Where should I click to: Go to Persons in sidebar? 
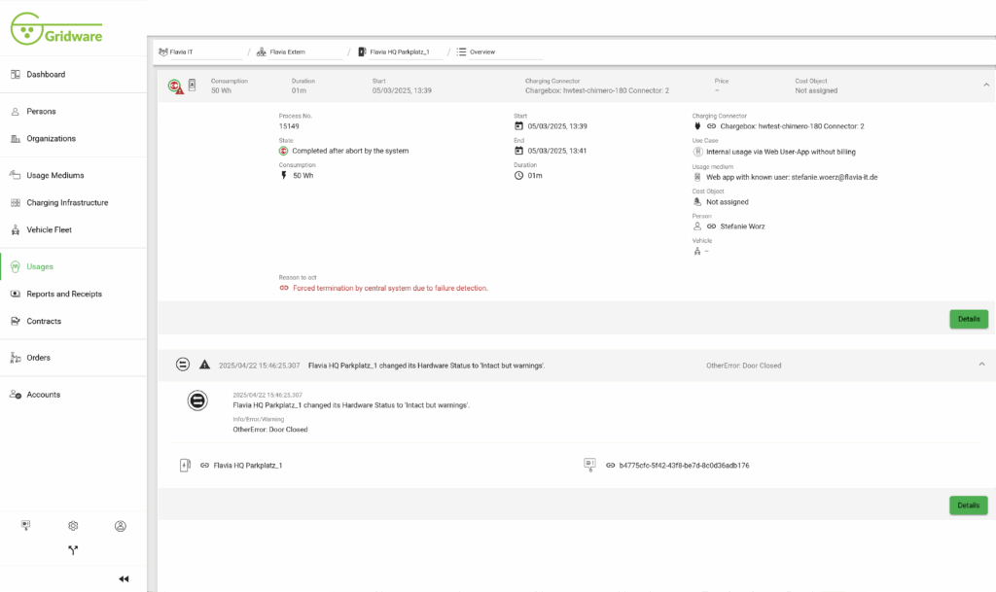tap(41, 111)
